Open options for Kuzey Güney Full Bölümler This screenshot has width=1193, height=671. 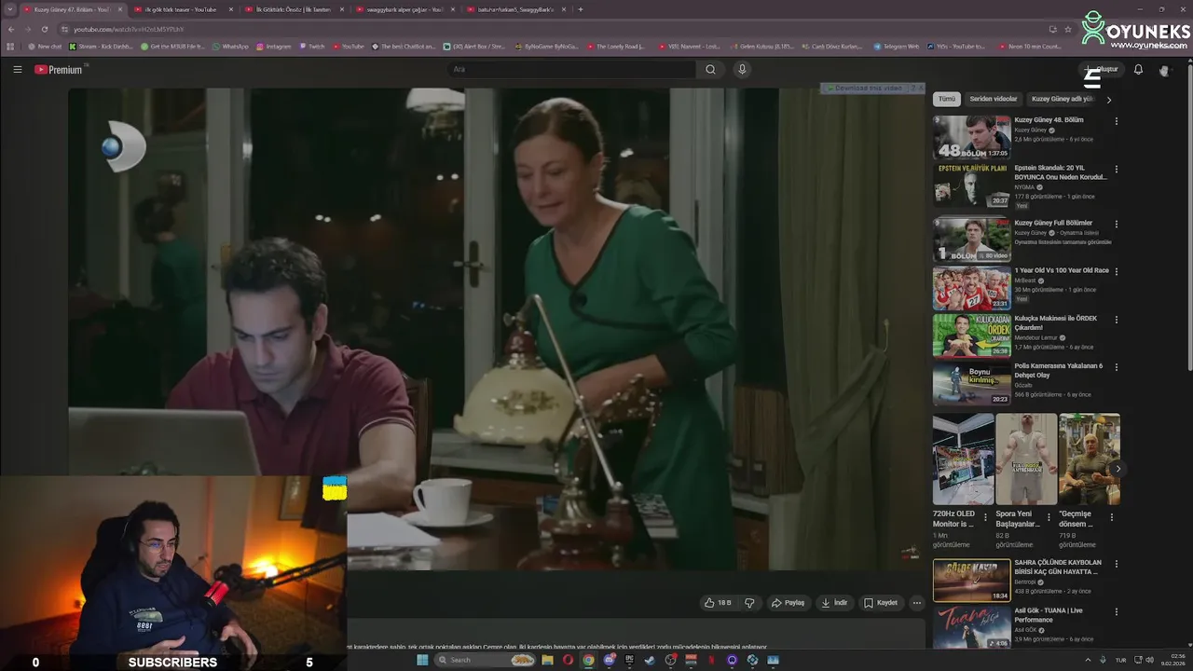(1117, 224)
